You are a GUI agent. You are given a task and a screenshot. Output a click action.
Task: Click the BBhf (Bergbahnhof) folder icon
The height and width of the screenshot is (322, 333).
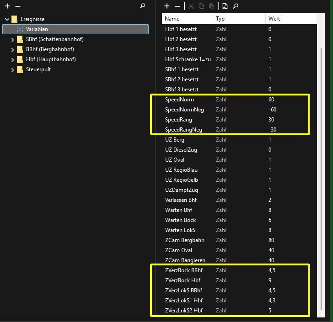(20, 49)
